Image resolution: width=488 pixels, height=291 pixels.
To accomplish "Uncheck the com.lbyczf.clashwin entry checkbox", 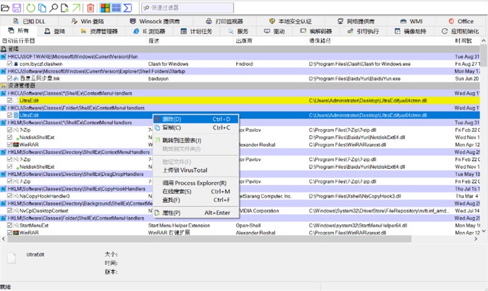I will pos(10,64).
